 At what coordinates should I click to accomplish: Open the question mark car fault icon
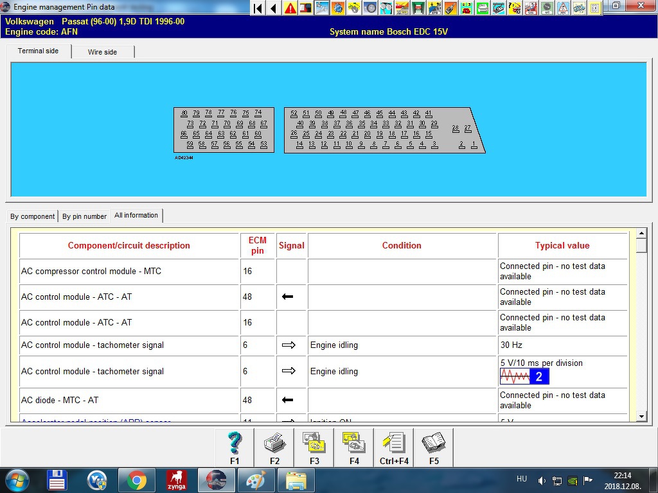(515, 8)
